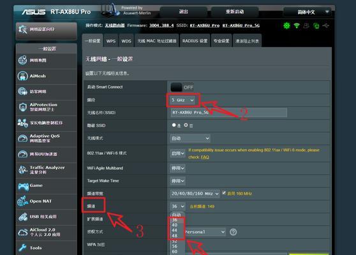The height and width of the screenshot is (255, 356).
Task: Click the user/client status icon
Action: click(306, 25)
